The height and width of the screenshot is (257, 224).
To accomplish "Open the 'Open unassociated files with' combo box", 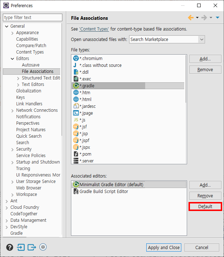I will coord(167,40).
